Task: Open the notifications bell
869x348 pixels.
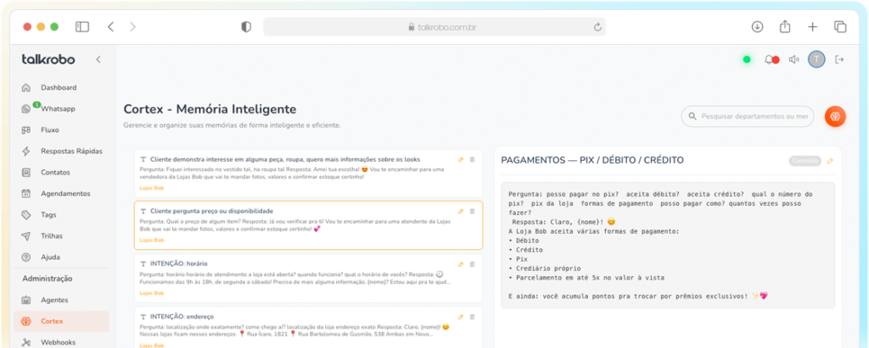Action: pos(769,59)
